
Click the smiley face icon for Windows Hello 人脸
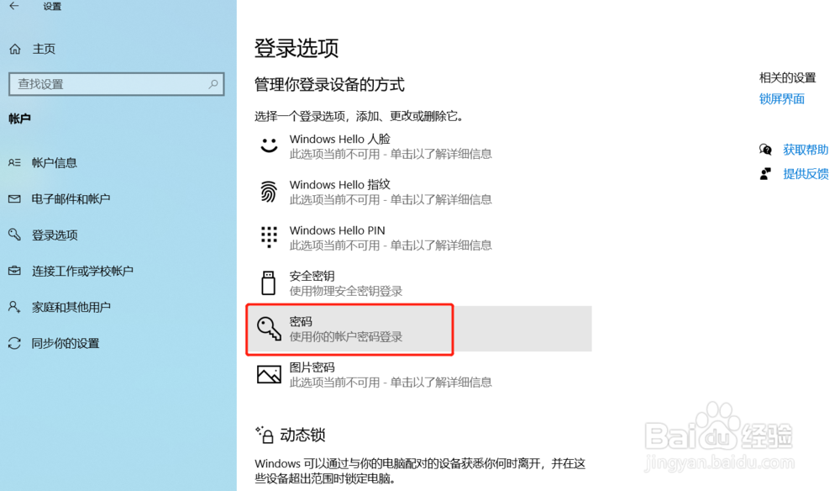click(x=269, y=145)
